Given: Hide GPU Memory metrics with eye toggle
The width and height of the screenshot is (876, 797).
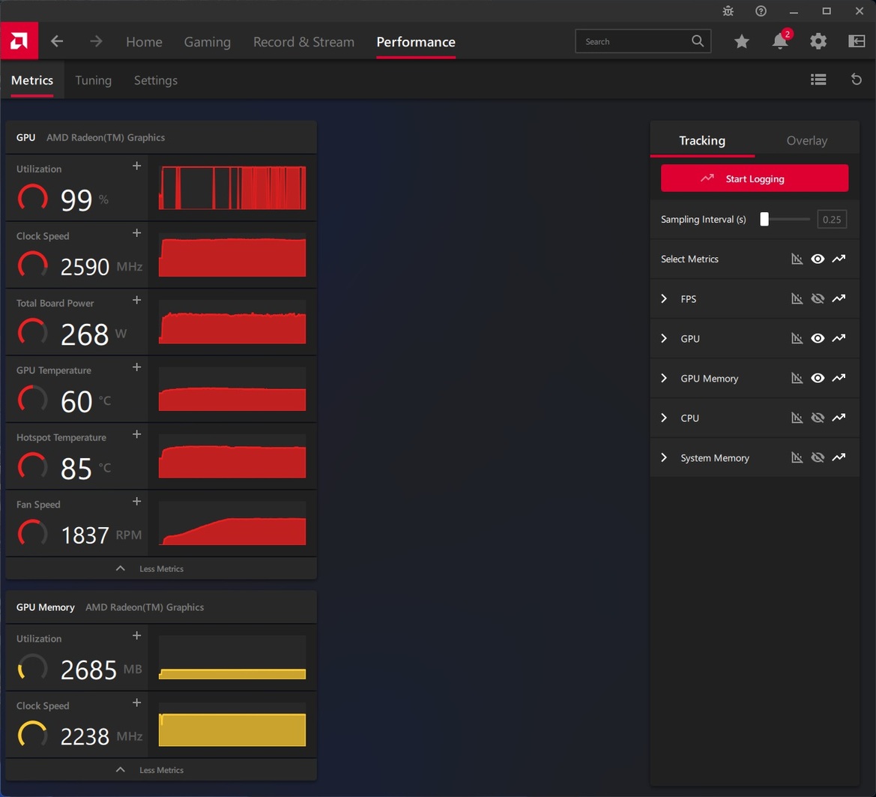Looking at the screenshot, I should coord(818,378).
